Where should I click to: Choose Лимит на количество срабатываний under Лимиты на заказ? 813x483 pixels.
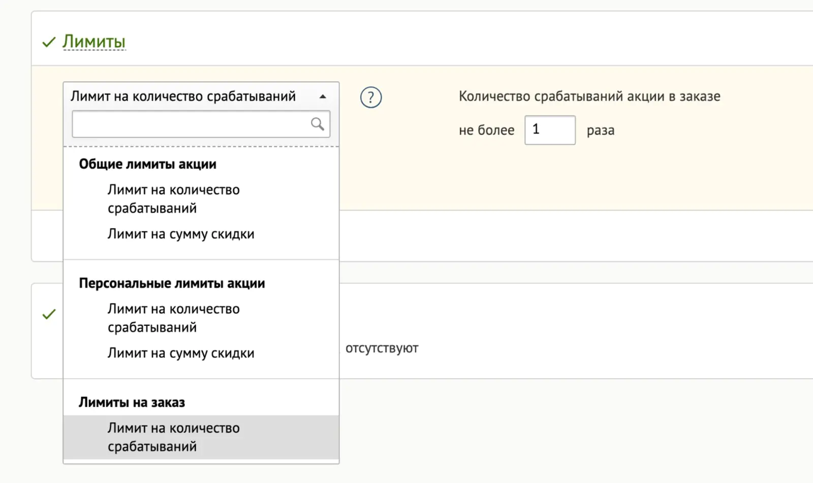click(201, 437)
